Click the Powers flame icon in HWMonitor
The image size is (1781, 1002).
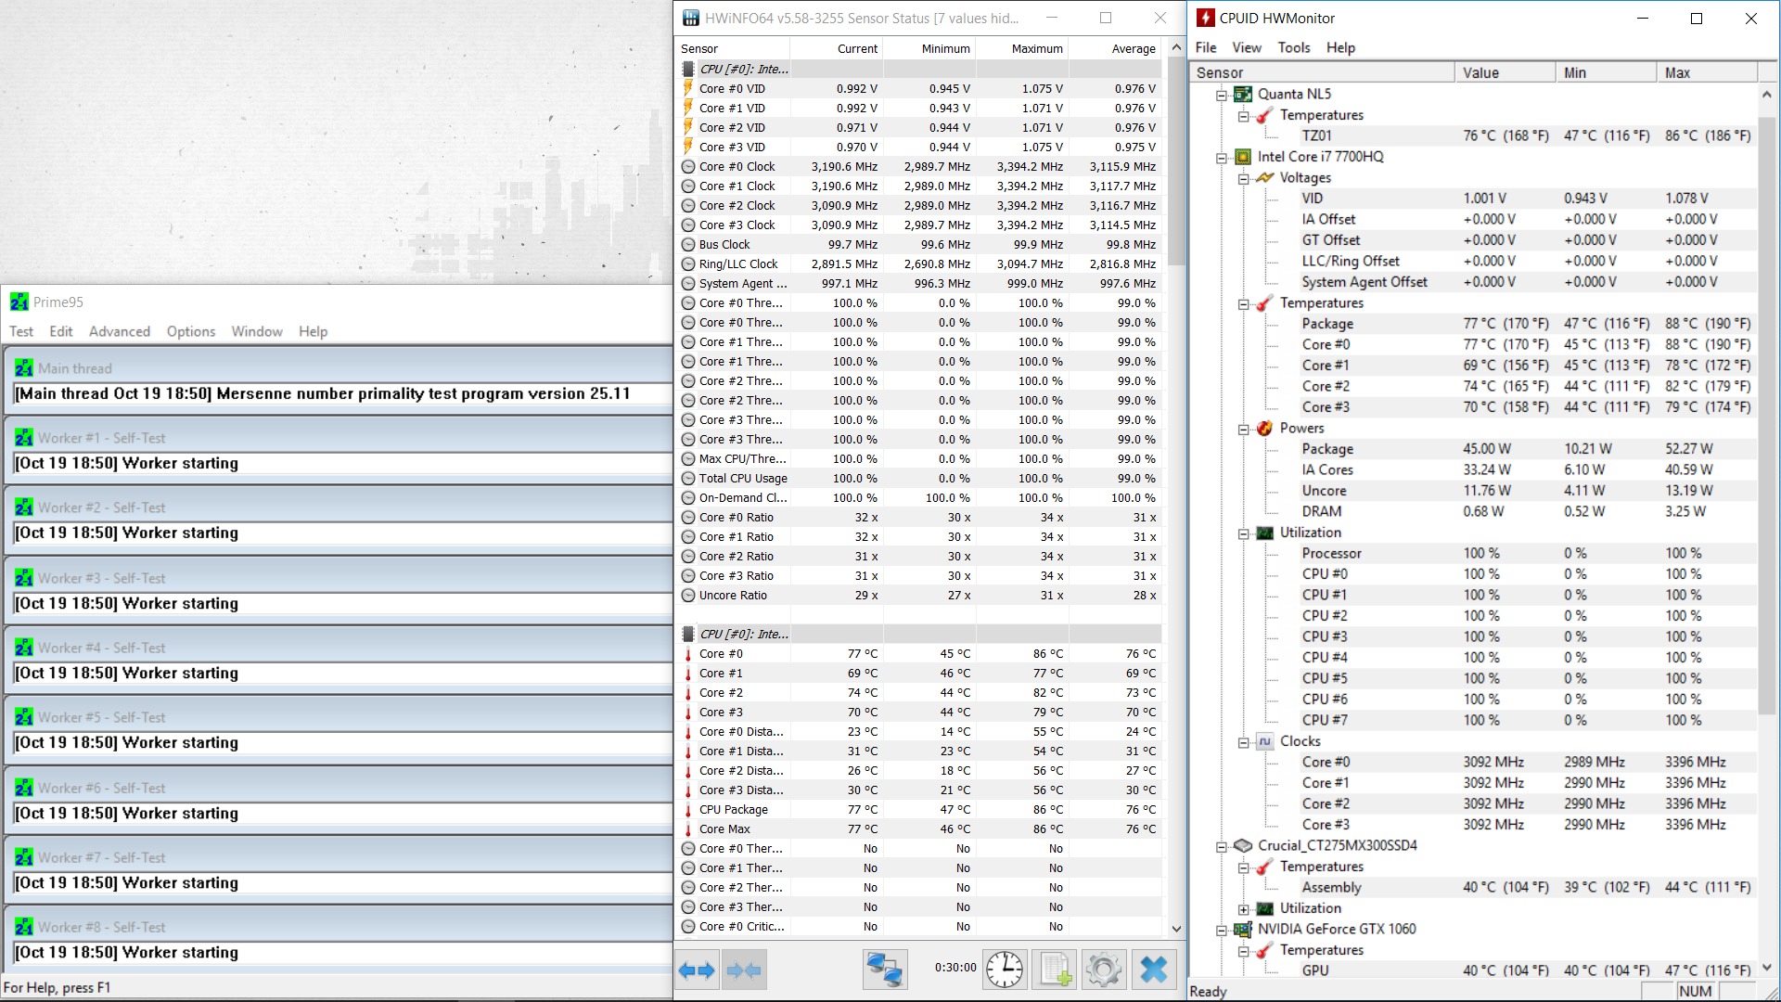coord(1264,429)
